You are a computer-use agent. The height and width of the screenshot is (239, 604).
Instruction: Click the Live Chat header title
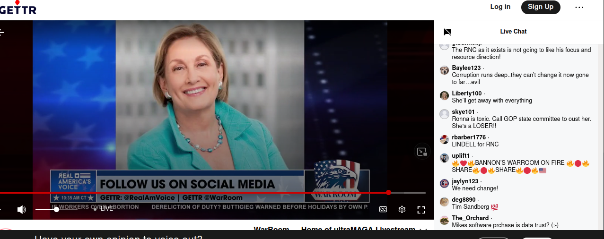click(x=513, y=32)
